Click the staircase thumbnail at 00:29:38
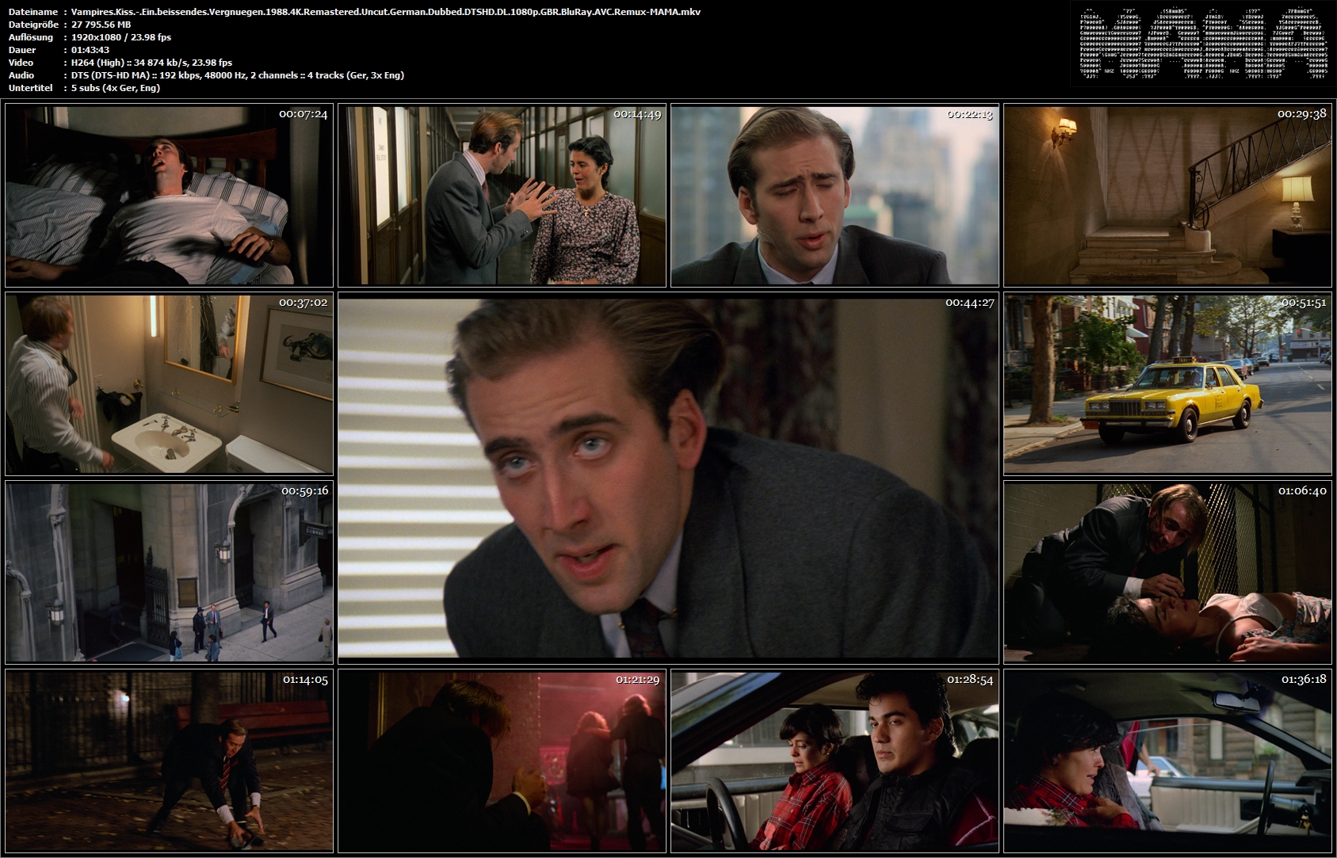This screenshot has height=858, width=1337. pos(1167,195)
